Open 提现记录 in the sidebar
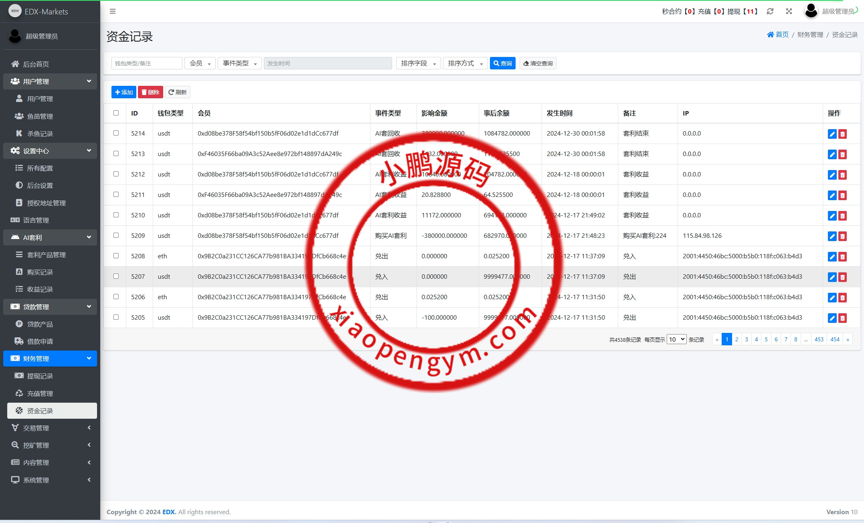 (x=40, y=376)
